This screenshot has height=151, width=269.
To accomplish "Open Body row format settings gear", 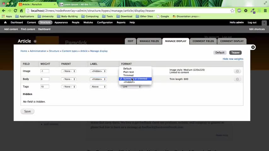I will [x=238, y=79].
